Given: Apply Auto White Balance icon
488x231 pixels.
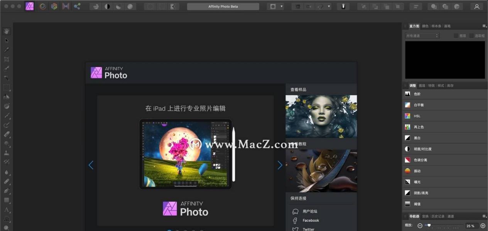Looking at the screenshot, I should point(130,7).
